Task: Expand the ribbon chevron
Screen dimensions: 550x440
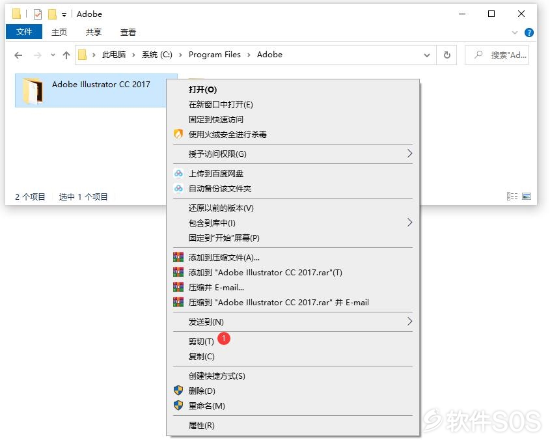Action: (x=515, y=33)
